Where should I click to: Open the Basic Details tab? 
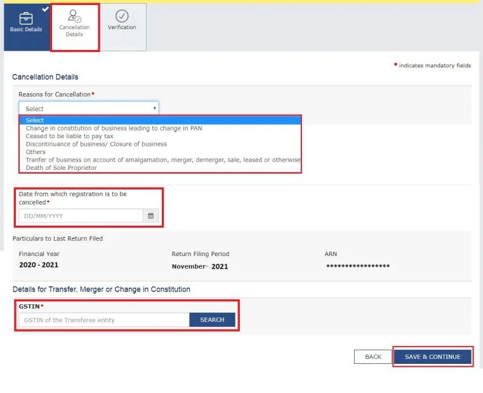pyautogui.click(x=27, y=27)
